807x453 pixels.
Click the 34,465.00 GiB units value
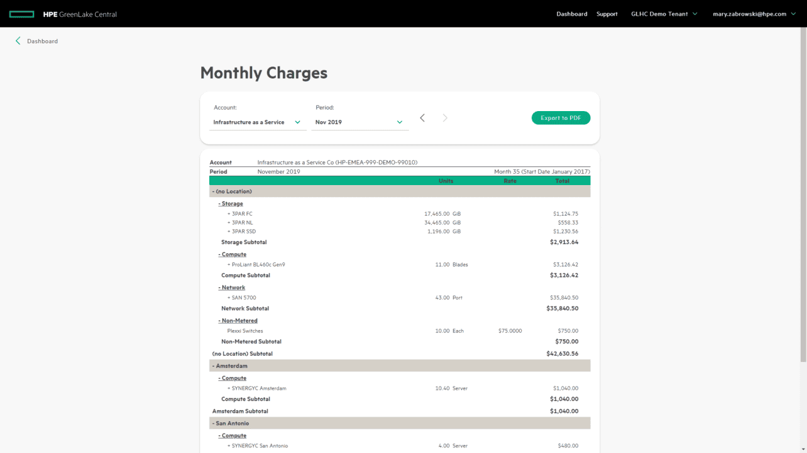(442, 223)
